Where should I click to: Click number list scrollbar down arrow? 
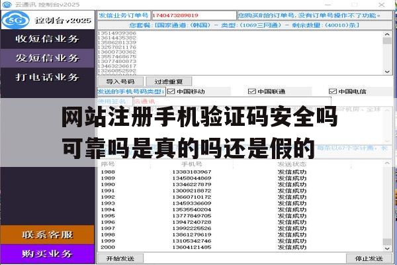387,72
